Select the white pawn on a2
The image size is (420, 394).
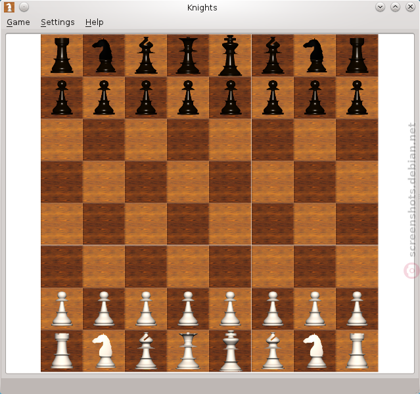(62, 308)
